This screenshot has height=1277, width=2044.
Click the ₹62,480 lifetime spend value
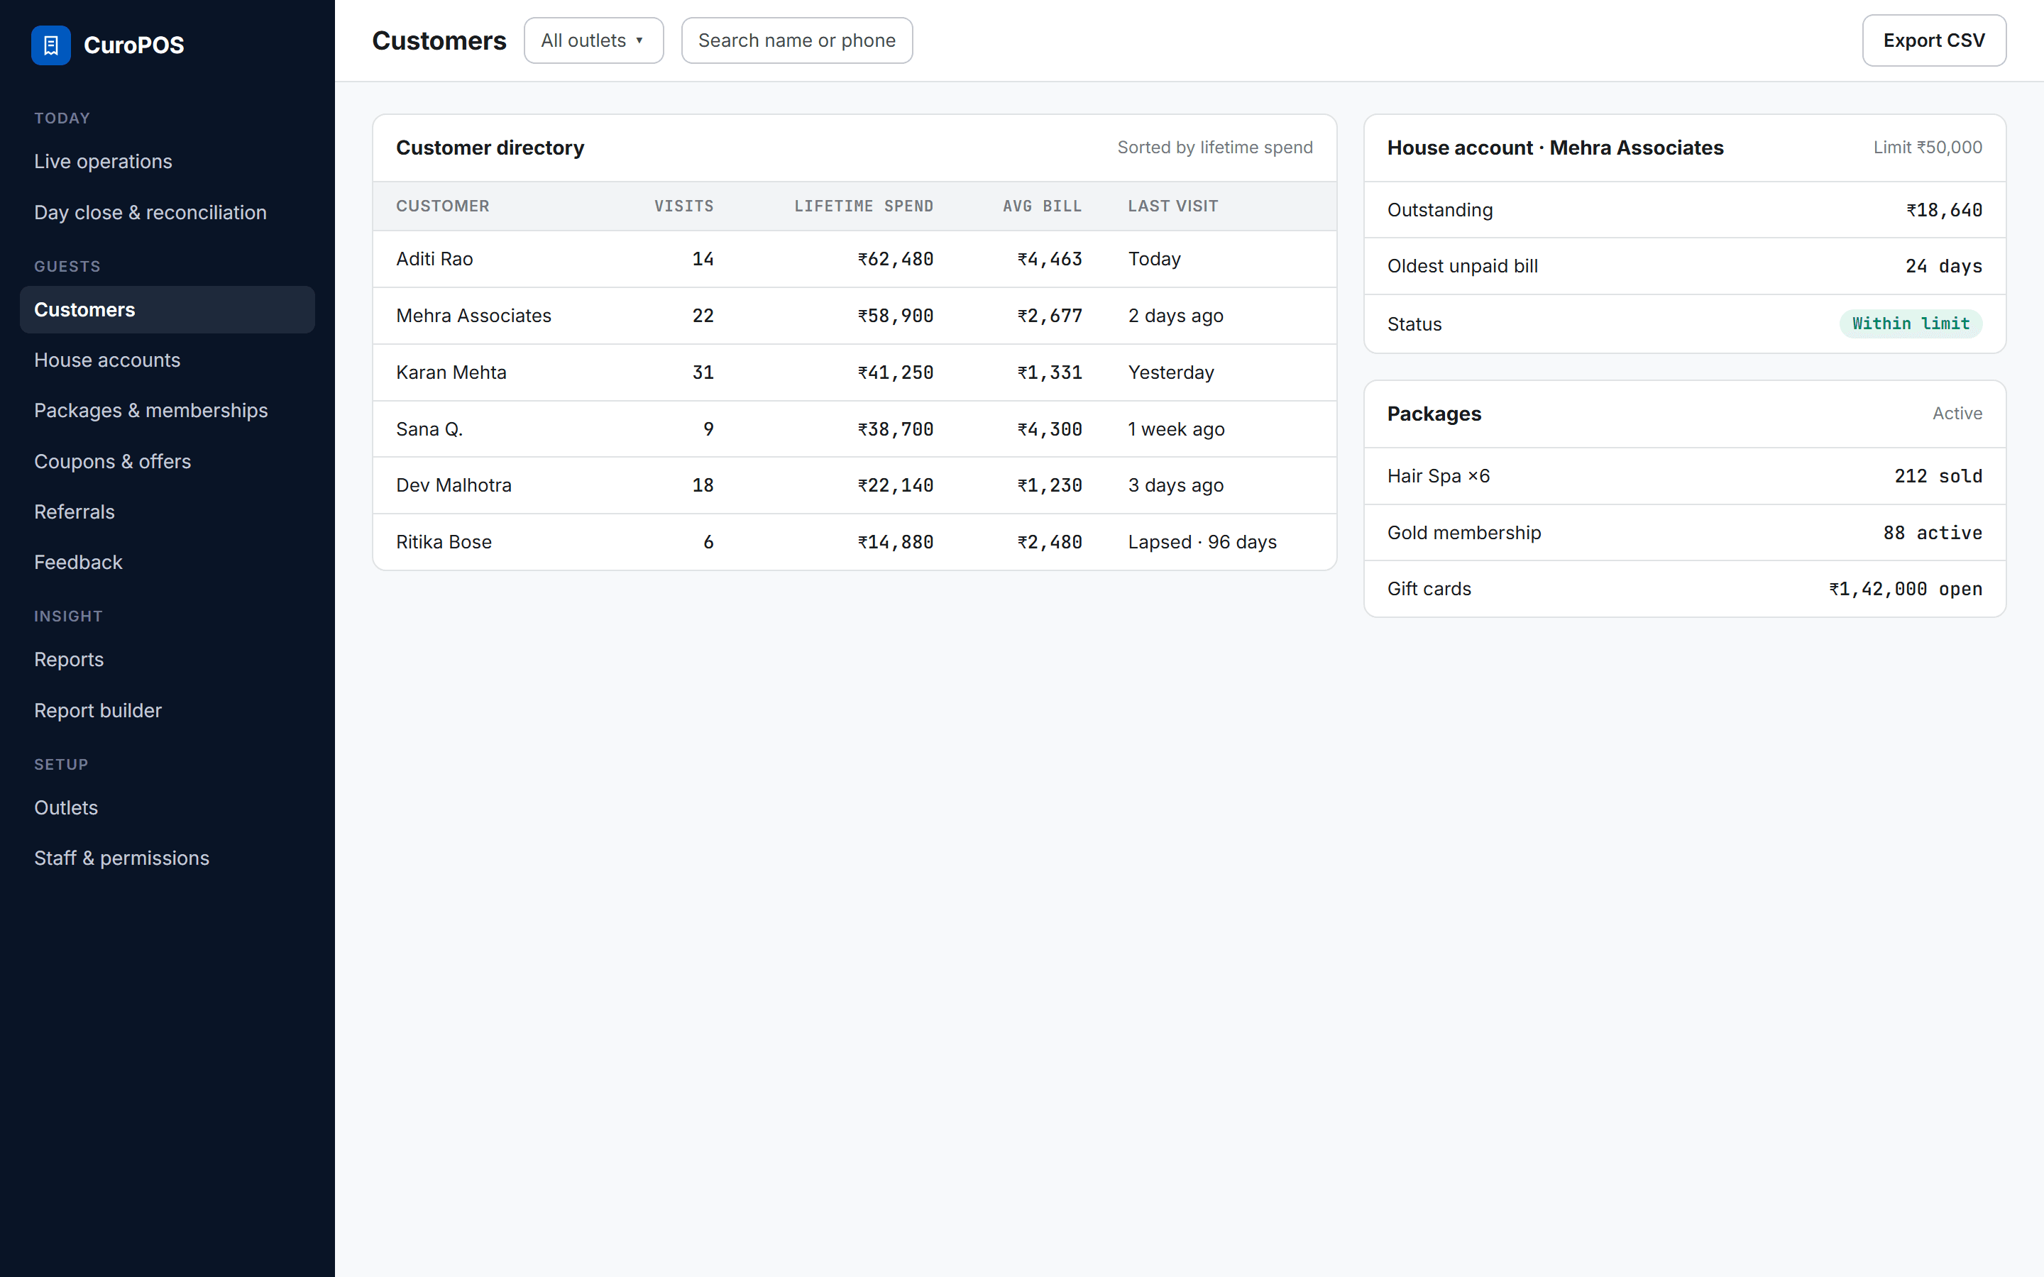[x=895, y=259]
